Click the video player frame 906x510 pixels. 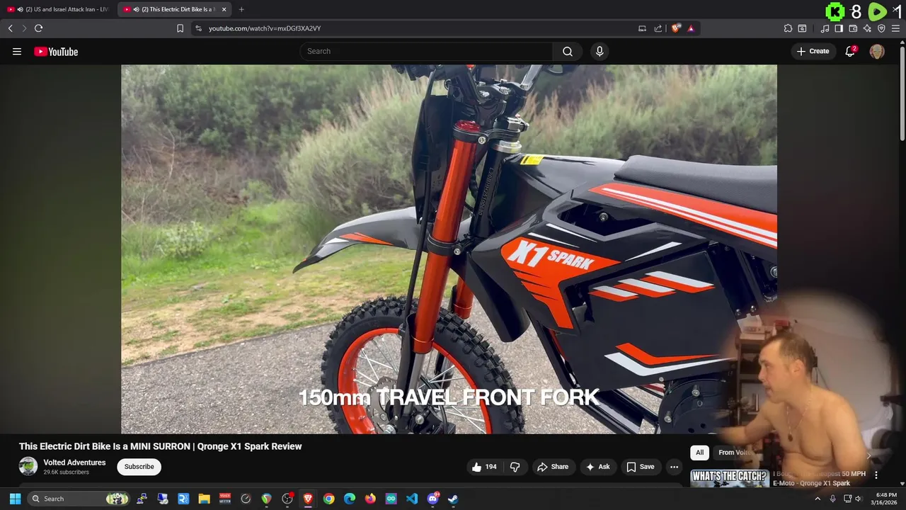(449, 249)
